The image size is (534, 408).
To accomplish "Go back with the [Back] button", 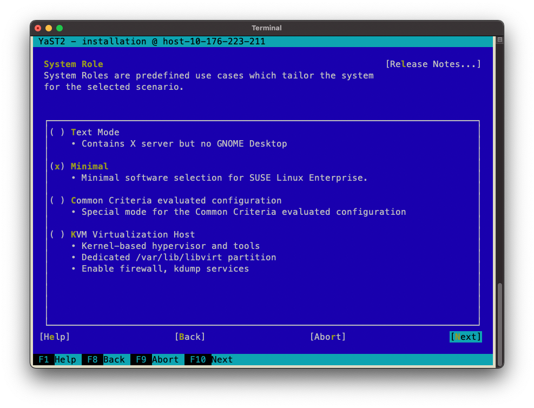I will pos(189,337).
